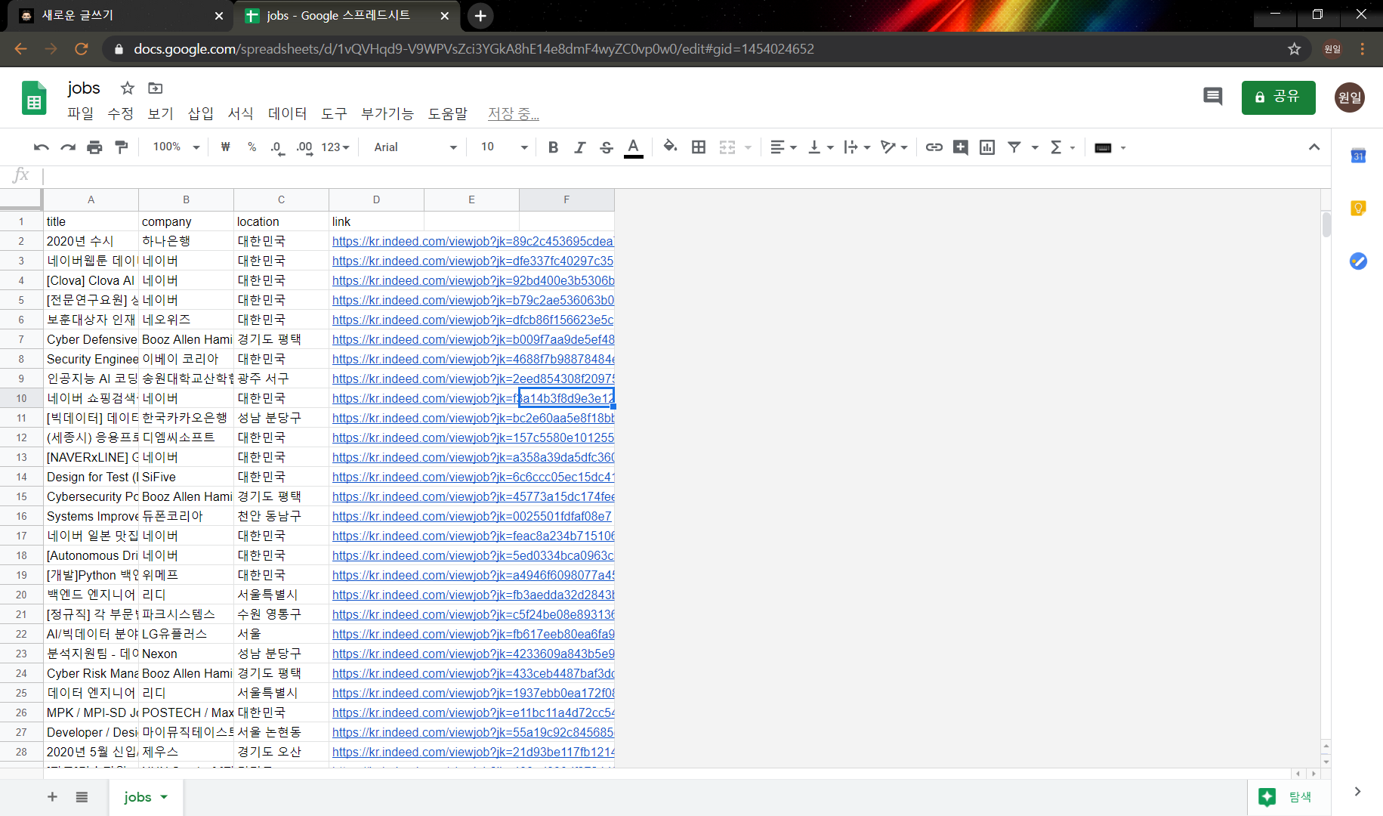Click the merge cells icon

point(727,147)
